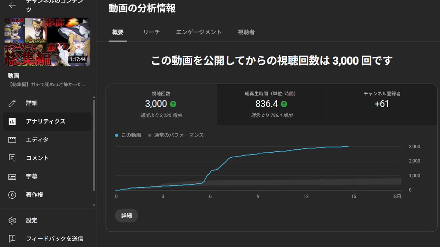Select the 視聴回数 3,000 metric card
The width and height of the screenshot is (440, 247).
(161, 105)
